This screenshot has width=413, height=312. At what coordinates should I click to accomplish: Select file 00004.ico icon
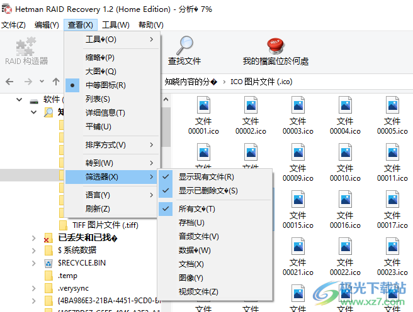[x=345, y=105]
